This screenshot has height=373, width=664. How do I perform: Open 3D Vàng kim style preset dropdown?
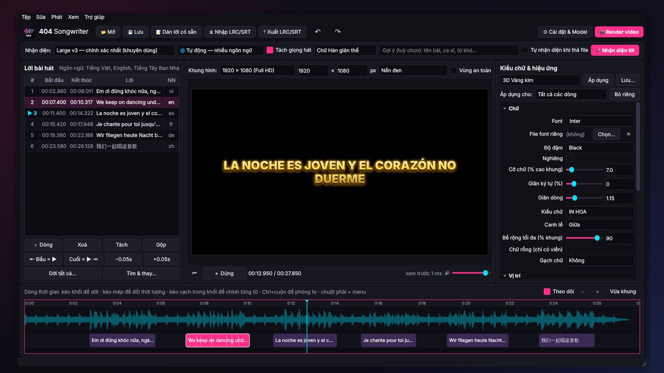click(540, 80)
